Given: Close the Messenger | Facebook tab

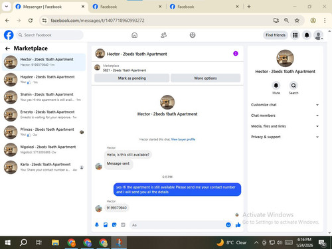Looking at the screenshot, I should pyautogui.click(x=83, y=7).
